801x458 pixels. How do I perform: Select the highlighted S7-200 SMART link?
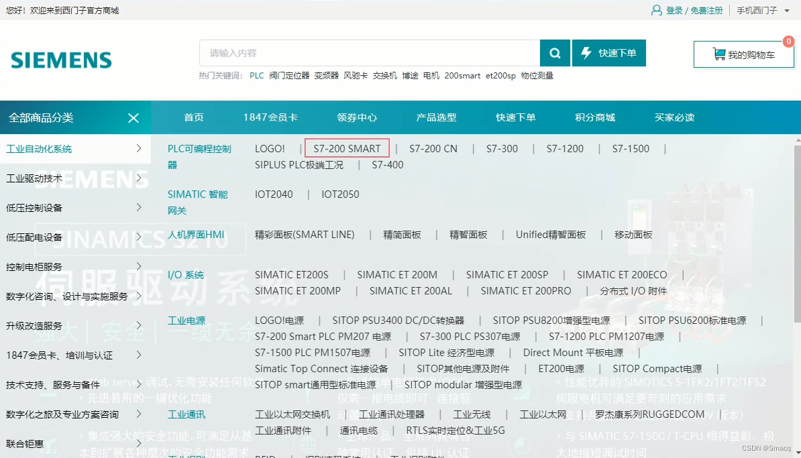347,148
